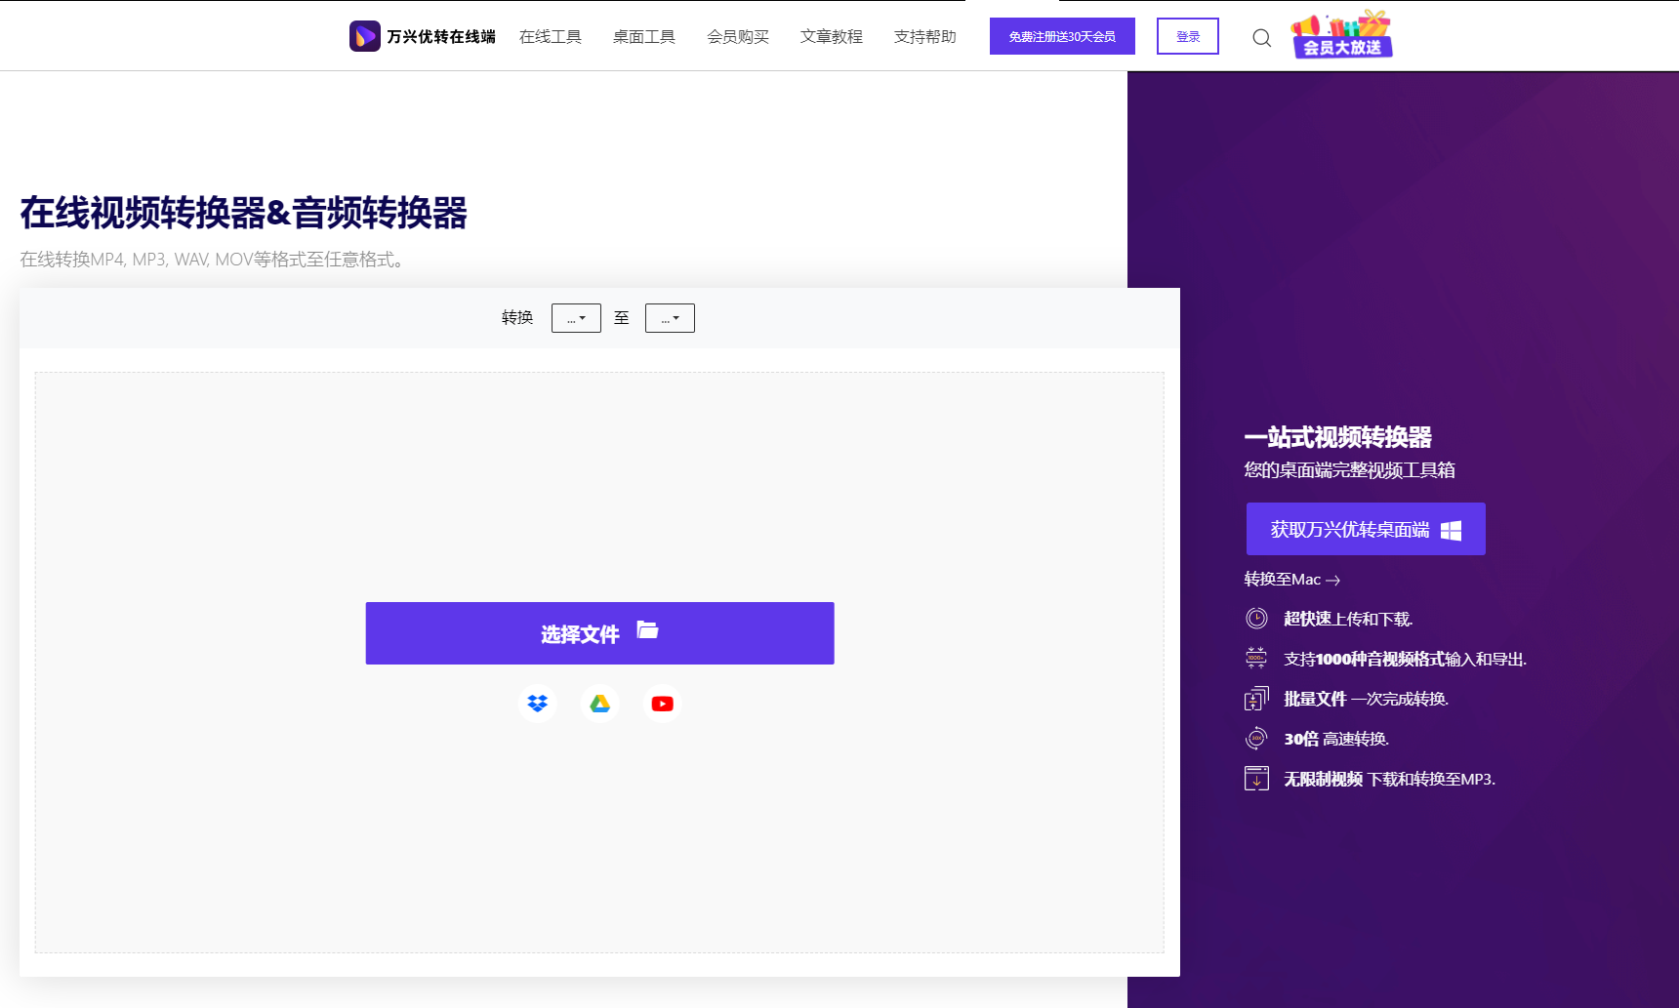1679x1008 pixels.
Task: Open the target format dropdown
Action: click(670, 317)
